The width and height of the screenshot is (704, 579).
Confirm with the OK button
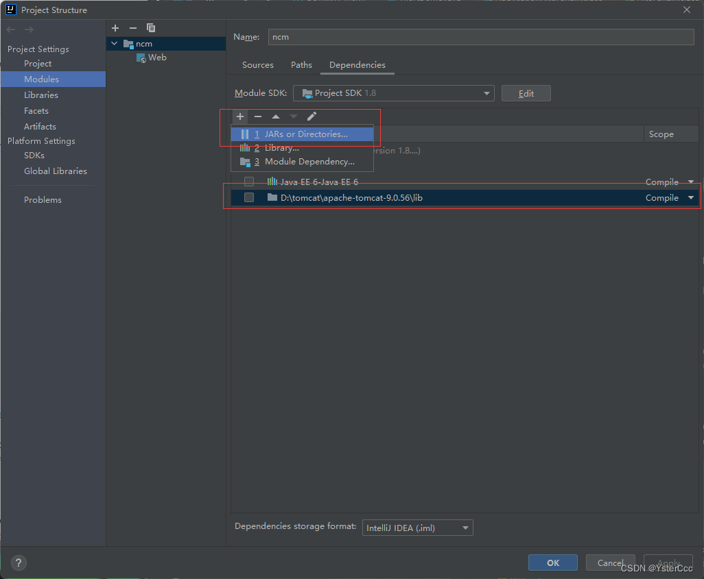(x=552, y=563)
